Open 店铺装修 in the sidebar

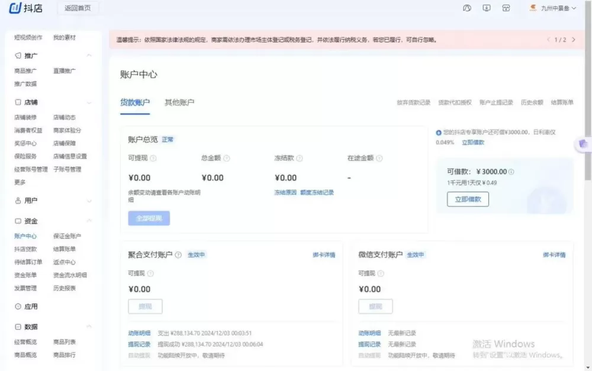tap(26, 117)
